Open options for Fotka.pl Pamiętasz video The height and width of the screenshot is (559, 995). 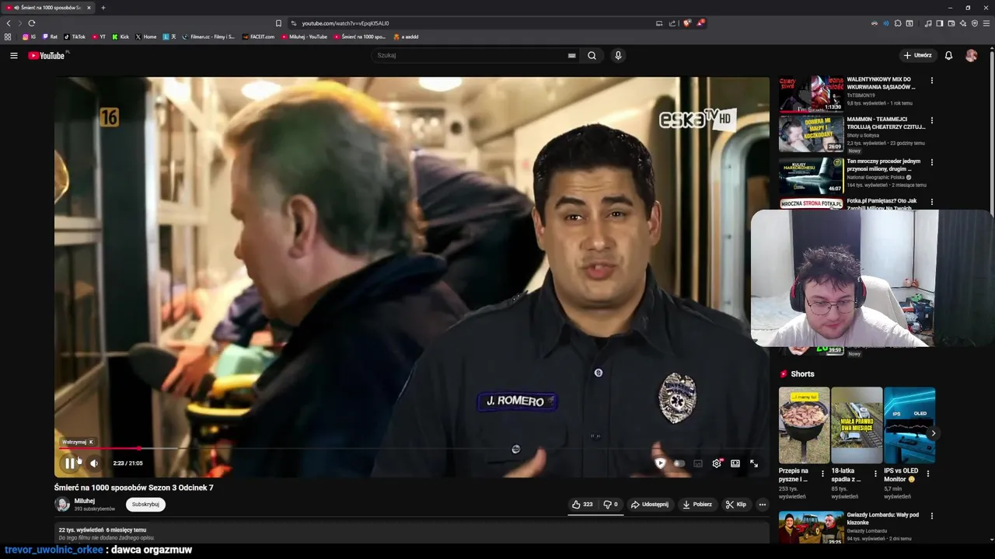point(932,202)
